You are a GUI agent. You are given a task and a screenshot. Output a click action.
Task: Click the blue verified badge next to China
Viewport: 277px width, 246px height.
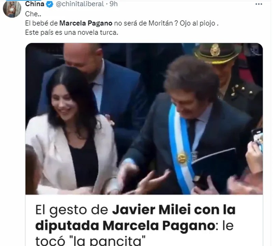pos(50,4)
